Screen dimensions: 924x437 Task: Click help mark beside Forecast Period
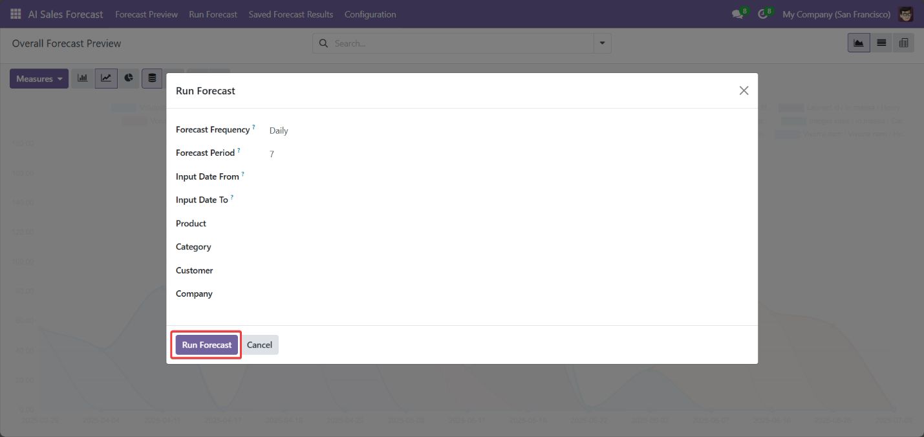tap(239, 151)
